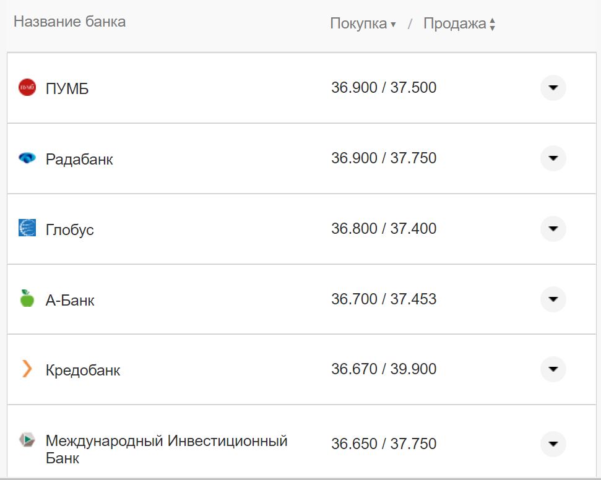Click the green apple А-Банк logo
Image resolution: width=601 pixels, height=480 pixels.
click(27, 299)
